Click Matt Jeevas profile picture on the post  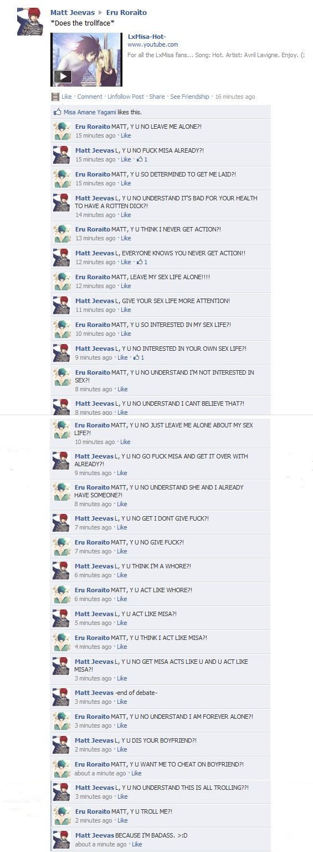(x=30, y=22)
